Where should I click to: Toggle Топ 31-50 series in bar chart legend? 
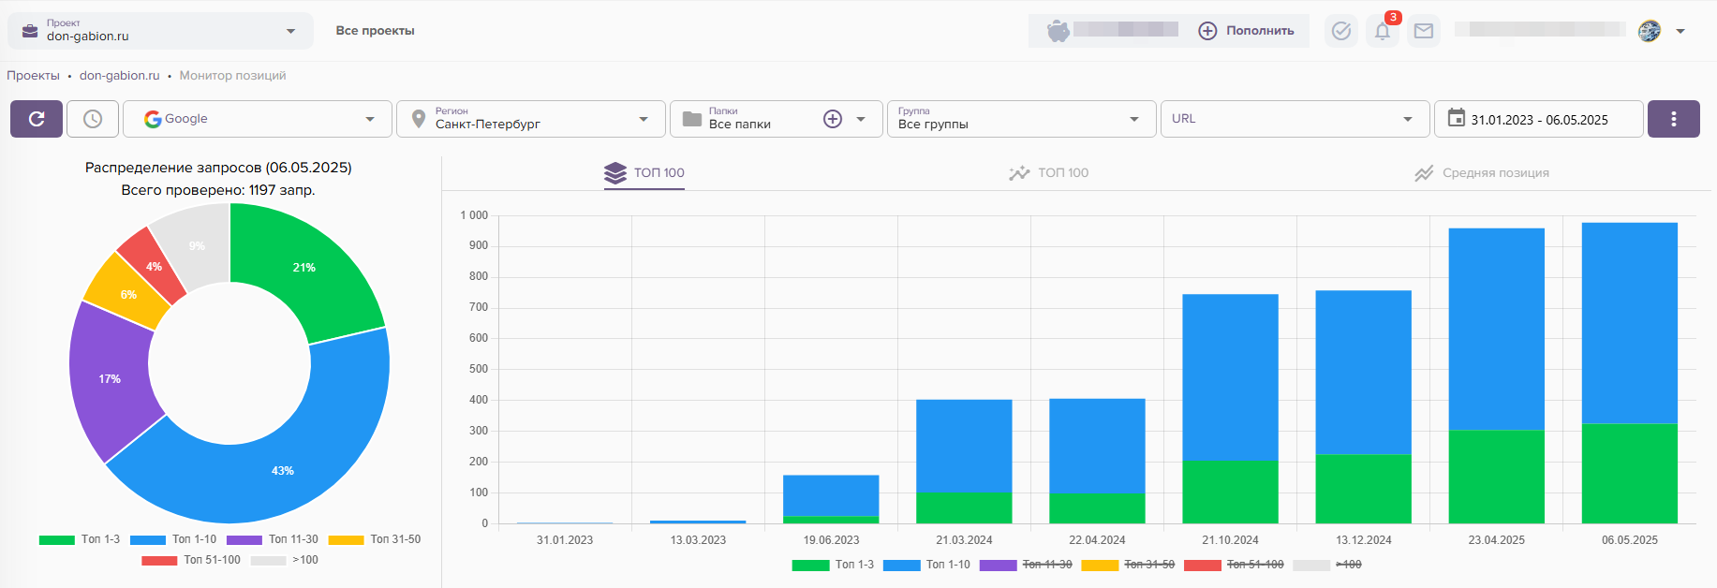click(1129, 565)
